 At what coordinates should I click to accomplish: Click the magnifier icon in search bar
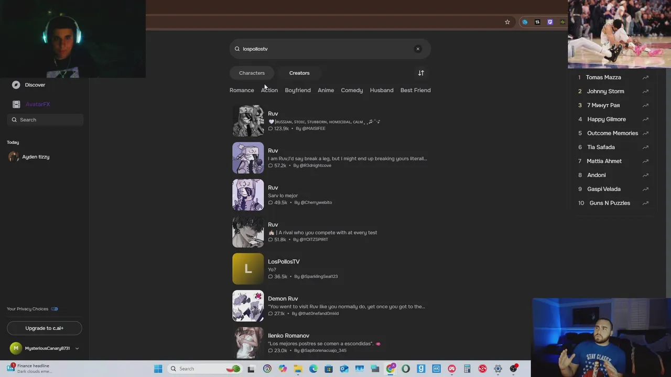pos(237,49)
